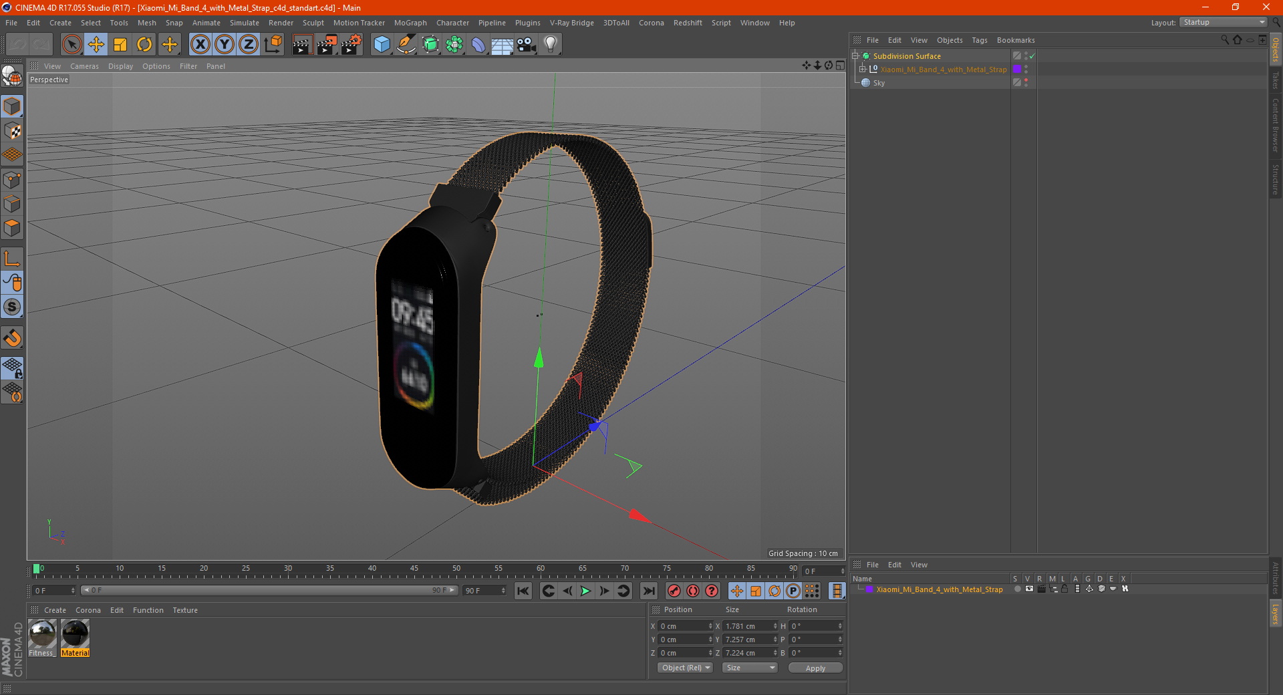
Task: Open the Workplane lock icon
Action: (12, 368)
